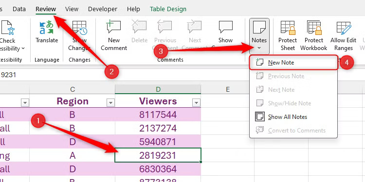Click Allow Edit Ranges icon
Viewport: 365px width, 182px height.
point(344,28)
